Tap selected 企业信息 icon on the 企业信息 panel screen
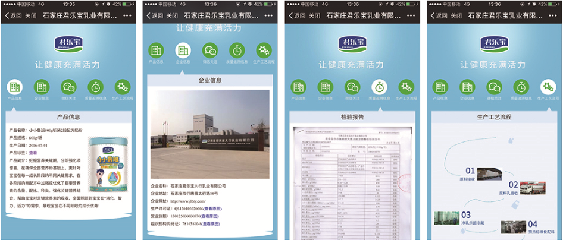The image size is (563, 240). pyautogui.click(x=183, y=50)
